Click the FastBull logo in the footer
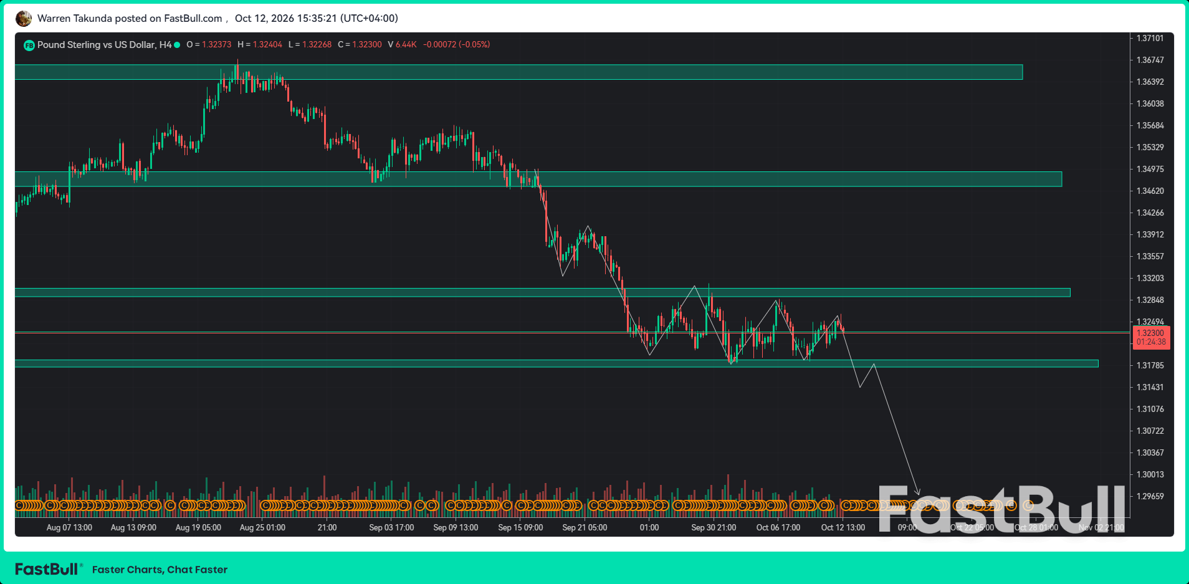 49,569
